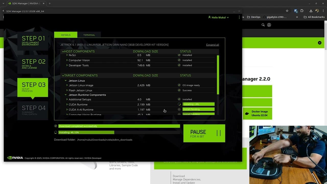Open the browser Downloads icon
Image resolution: width=327 pixels, height=184 pixels.
[x=311, y=11]
